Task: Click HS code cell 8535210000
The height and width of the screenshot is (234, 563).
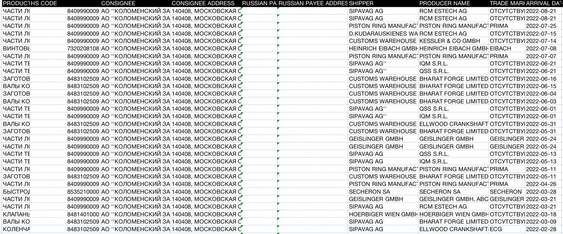Action: coord(83,192)
